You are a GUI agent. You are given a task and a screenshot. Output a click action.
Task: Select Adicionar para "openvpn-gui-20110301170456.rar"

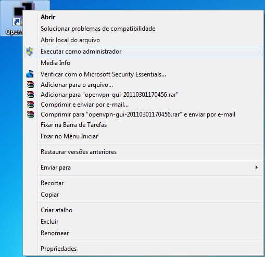(x=143, y=95)
